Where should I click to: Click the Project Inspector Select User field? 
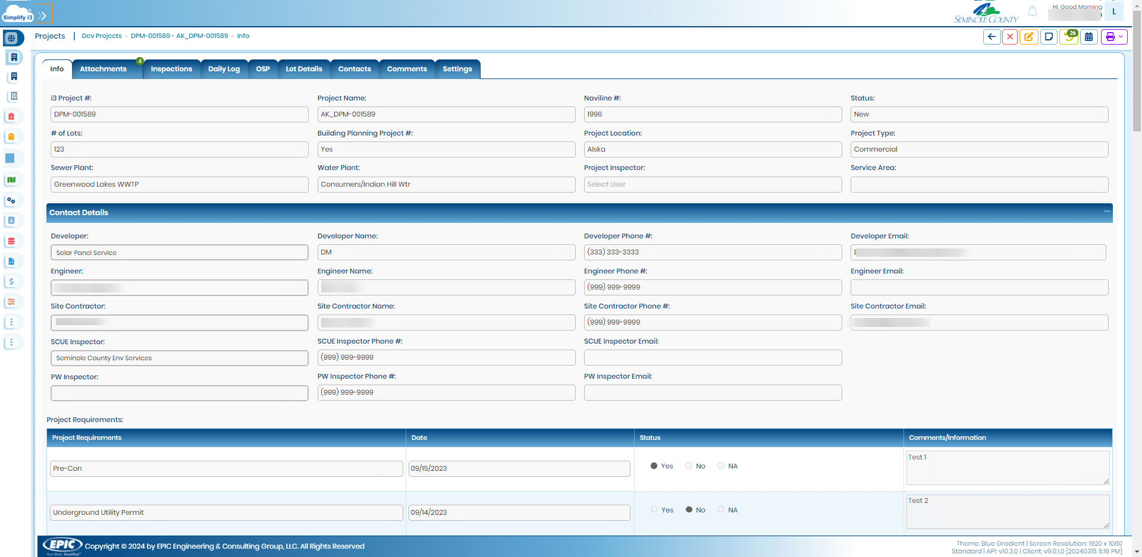(x=712, y=184)
